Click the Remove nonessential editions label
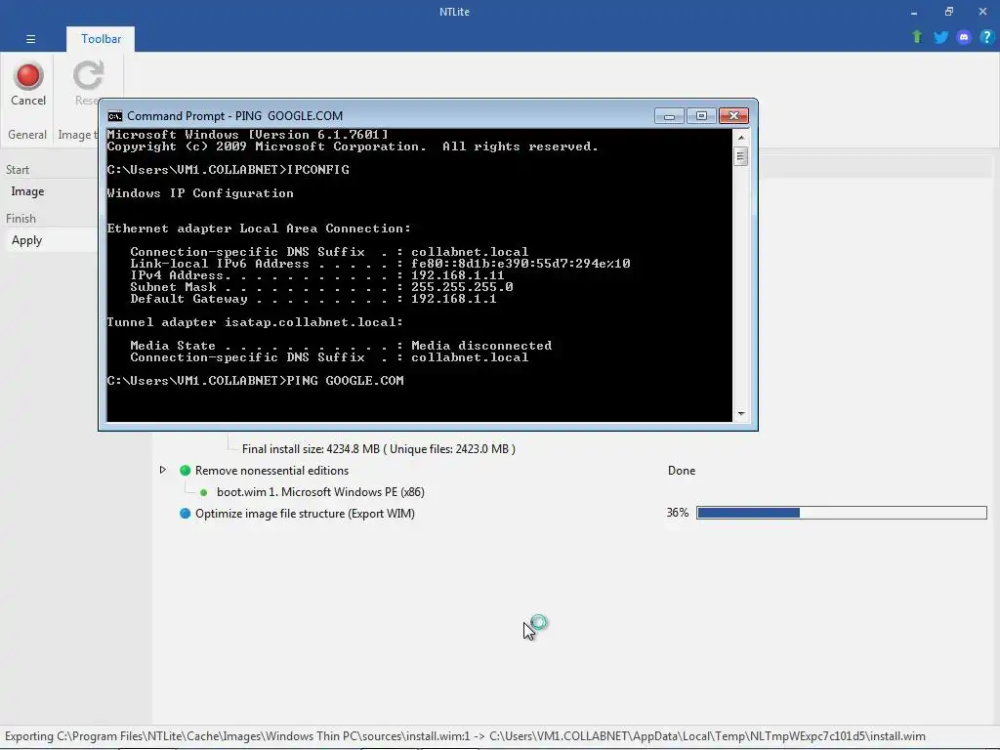 pyautogui.click(x=271, y=471)
